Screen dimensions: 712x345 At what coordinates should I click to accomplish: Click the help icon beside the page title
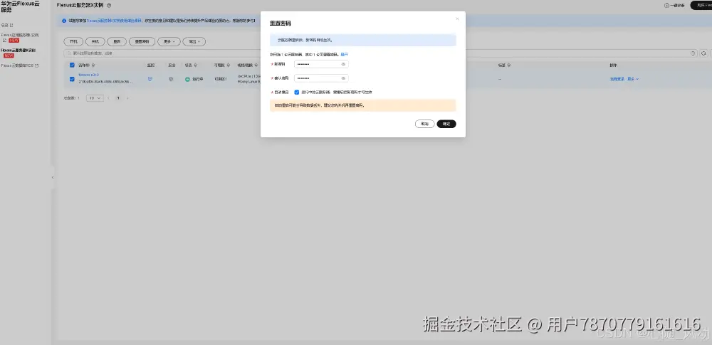[x=109, y=6]
